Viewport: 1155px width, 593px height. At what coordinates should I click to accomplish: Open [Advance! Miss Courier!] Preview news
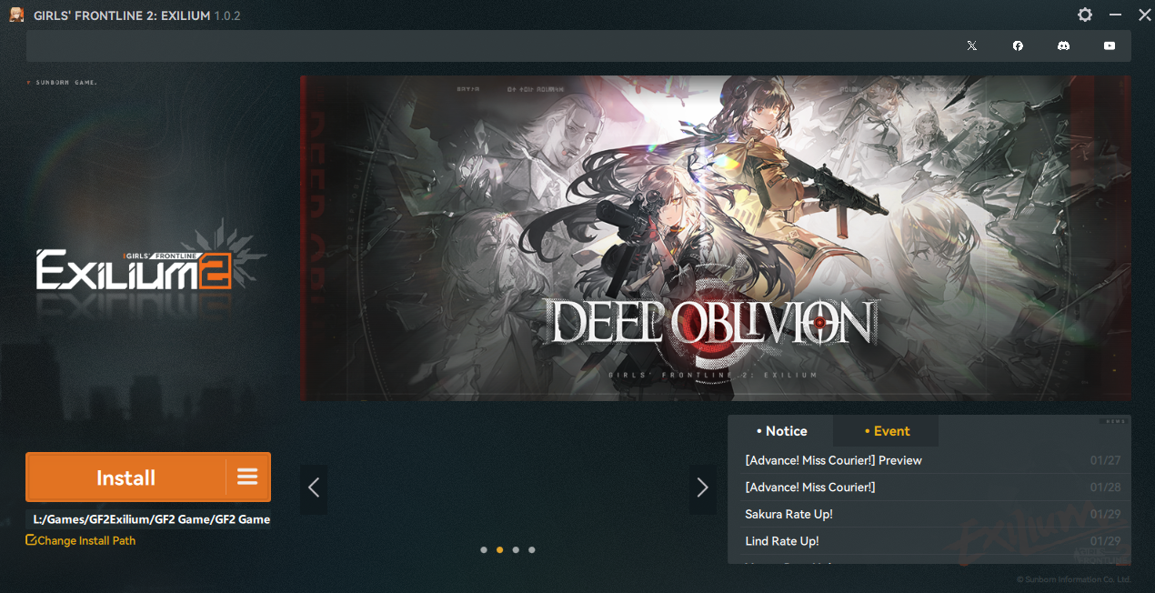coord(932,460)
